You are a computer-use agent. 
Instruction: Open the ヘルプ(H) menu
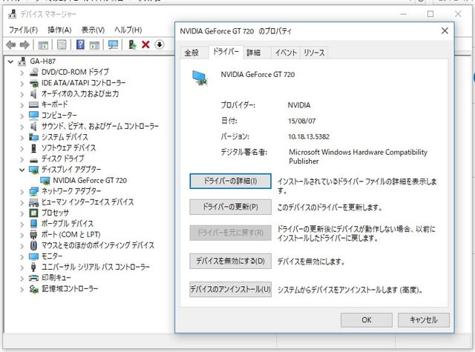(x=128, y=30)
